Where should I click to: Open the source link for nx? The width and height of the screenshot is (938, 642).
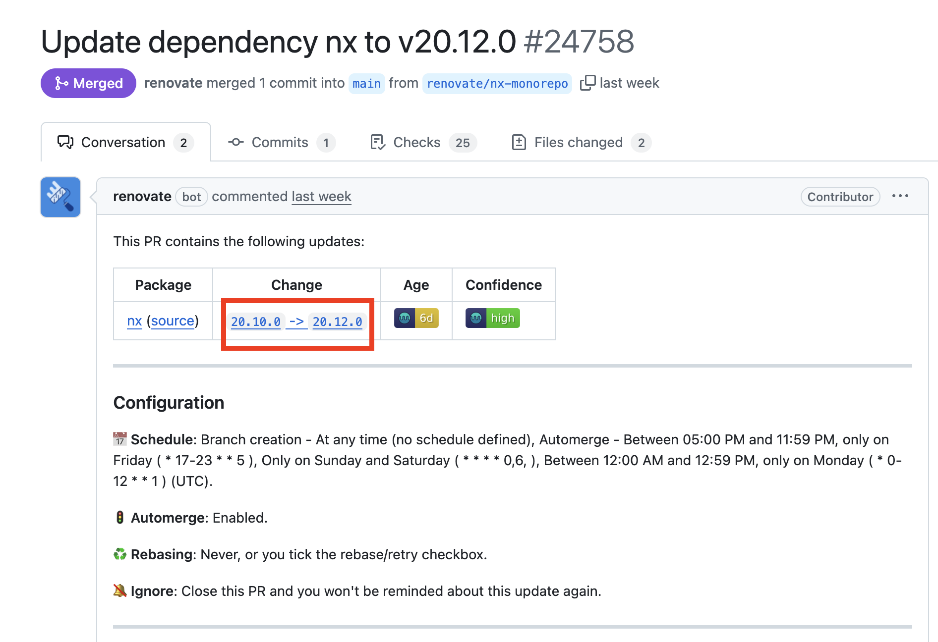pos(172,321)
